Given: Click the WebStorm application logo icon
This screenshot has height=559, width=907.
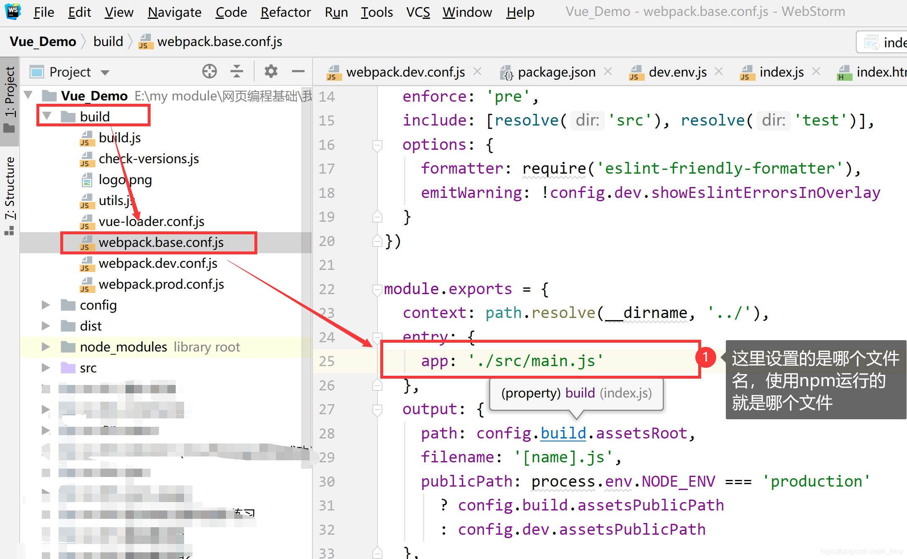Looking at the screenshot, I should coord(13,11).
